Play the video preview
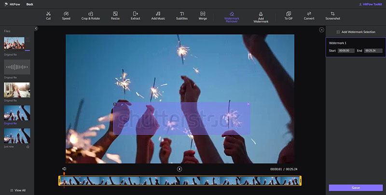This screenshot has height=195, width=386. [x=179, y=169]
